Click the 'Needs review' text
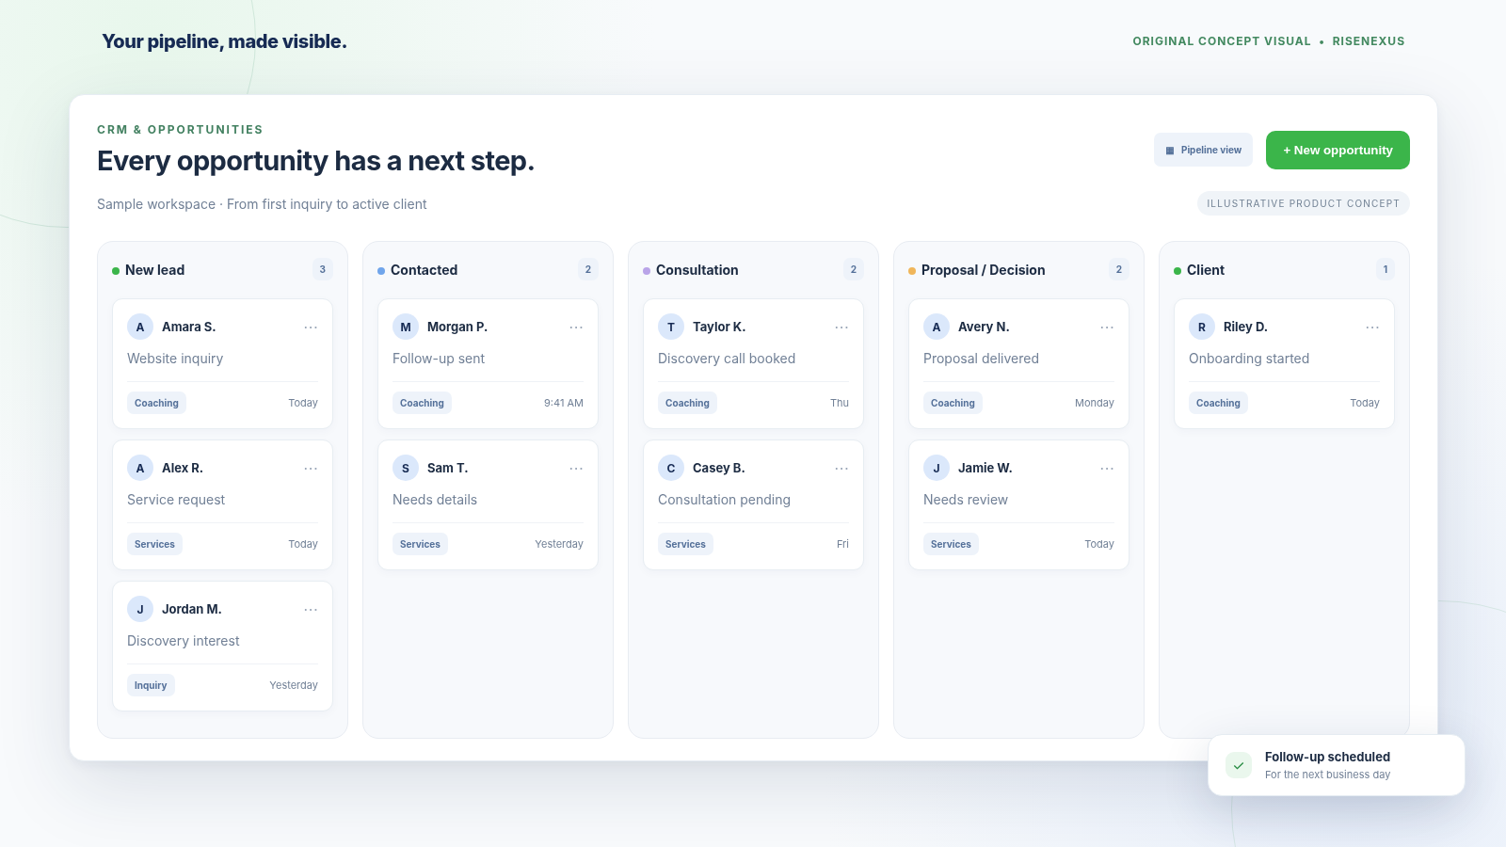Image resolution: width=1506 pixels, height=847 pixels. [x=966, y=500]
